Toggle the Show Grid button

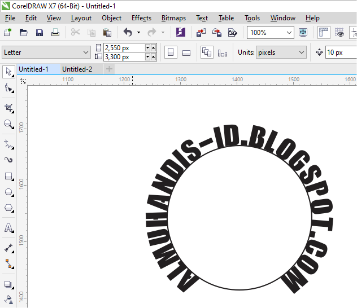339,33
